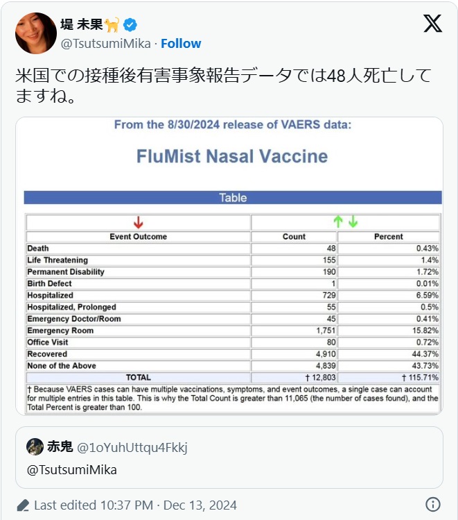Click the green up sort arrow
Screen dimensions: 458x520
[338, 222]
